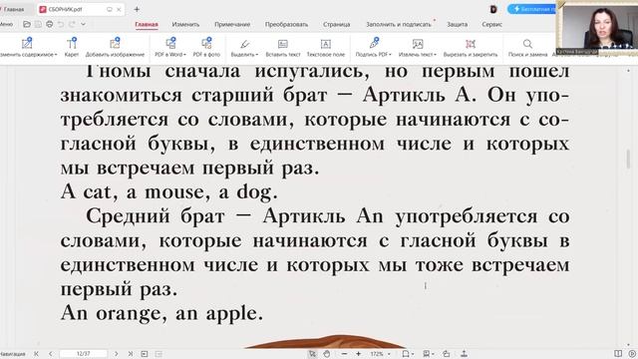Go to previous page arrow
This screenshot has height=359, width=638.
[51, 354]
